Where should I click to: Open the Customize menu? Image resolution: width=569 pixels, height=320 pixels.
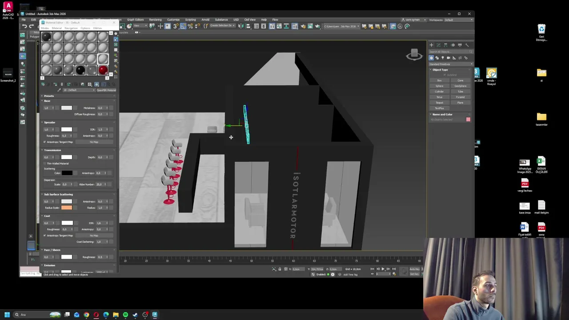pyautogui.click(x=173, y=20)
